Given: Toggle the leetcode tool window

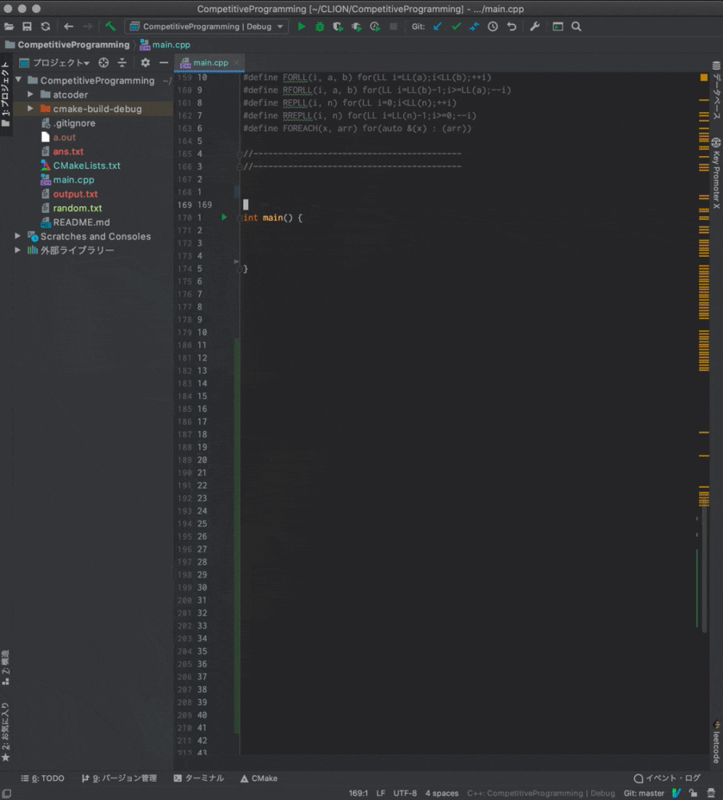Looking at the screenshot, I should (x=717, y=742).
